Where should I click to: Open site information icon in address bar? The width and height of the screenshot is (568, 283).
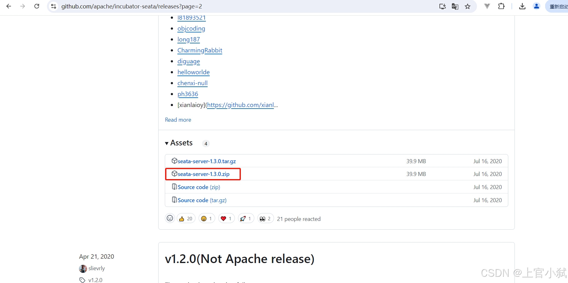(x=54, y=6)
